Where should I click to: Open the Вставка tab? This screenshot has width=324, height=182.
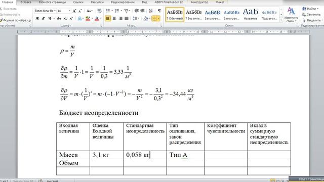(26, 2)
